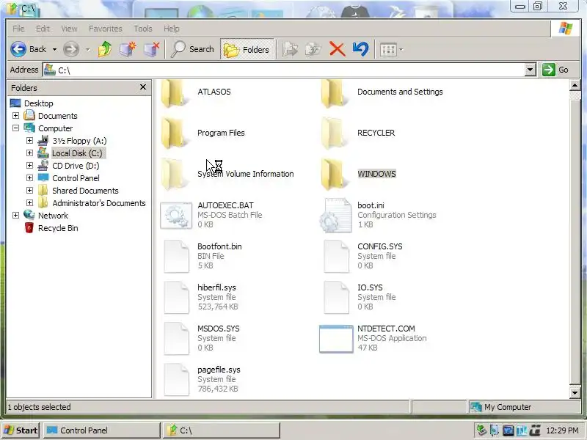Select the ATLASOS folder icon
Screen dimensions: 587x440
click(x=173, y=94)
